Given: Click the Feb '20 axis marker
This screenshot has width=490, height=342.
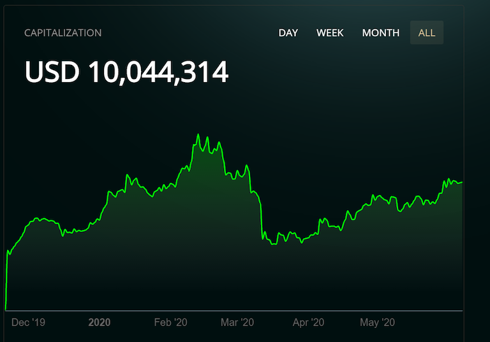Looking at the screenshot, I should pos(170,322).
